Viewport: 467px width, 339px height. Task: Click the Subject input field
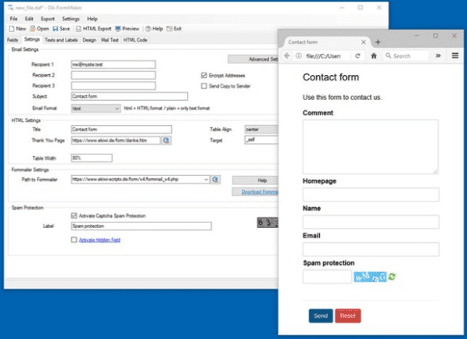(x=129, y=96)
